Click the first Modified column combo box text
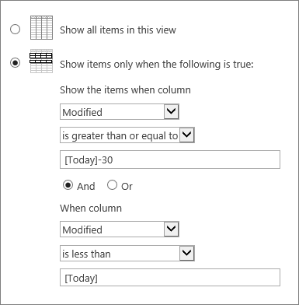The image size is (299, 305). (82, 112)
